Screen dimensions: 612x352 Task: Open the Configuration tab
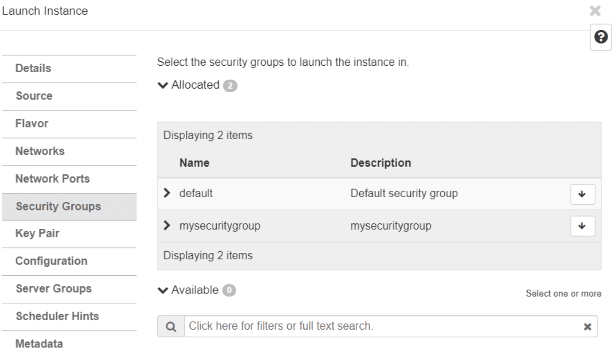click(x=52, y=261)
